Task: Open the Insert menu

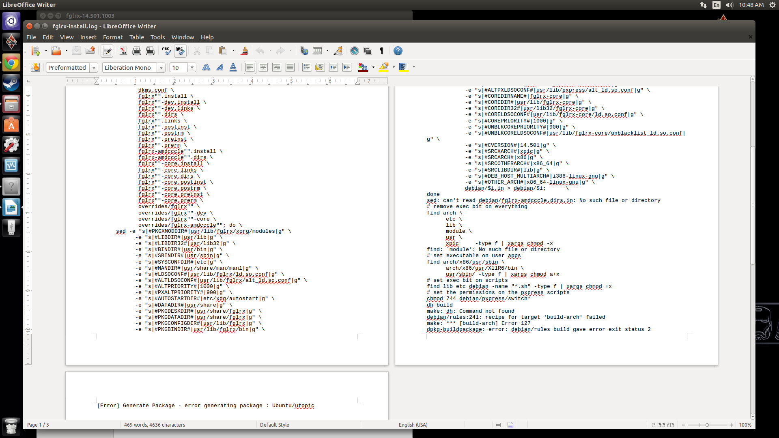Action: tap(88, 37)
